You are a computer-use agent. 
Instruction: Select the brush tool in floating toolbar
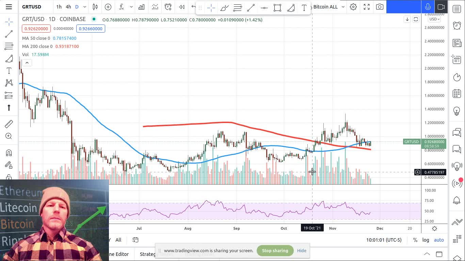[224, 7]
